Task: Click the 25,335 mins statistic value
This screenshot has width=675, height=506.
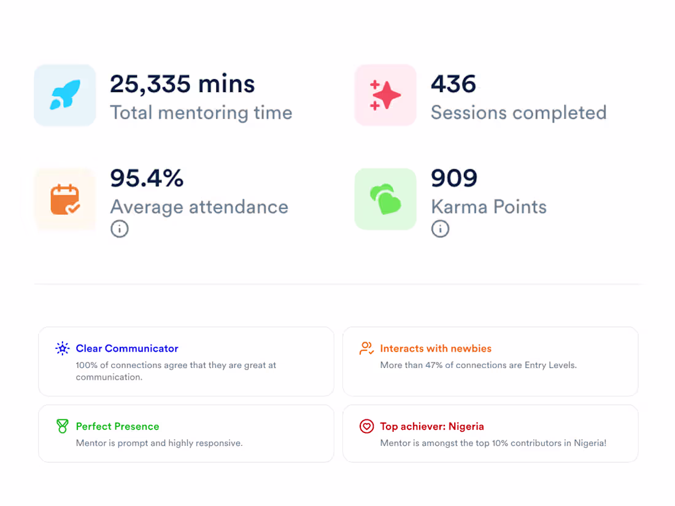Action: 182,84
